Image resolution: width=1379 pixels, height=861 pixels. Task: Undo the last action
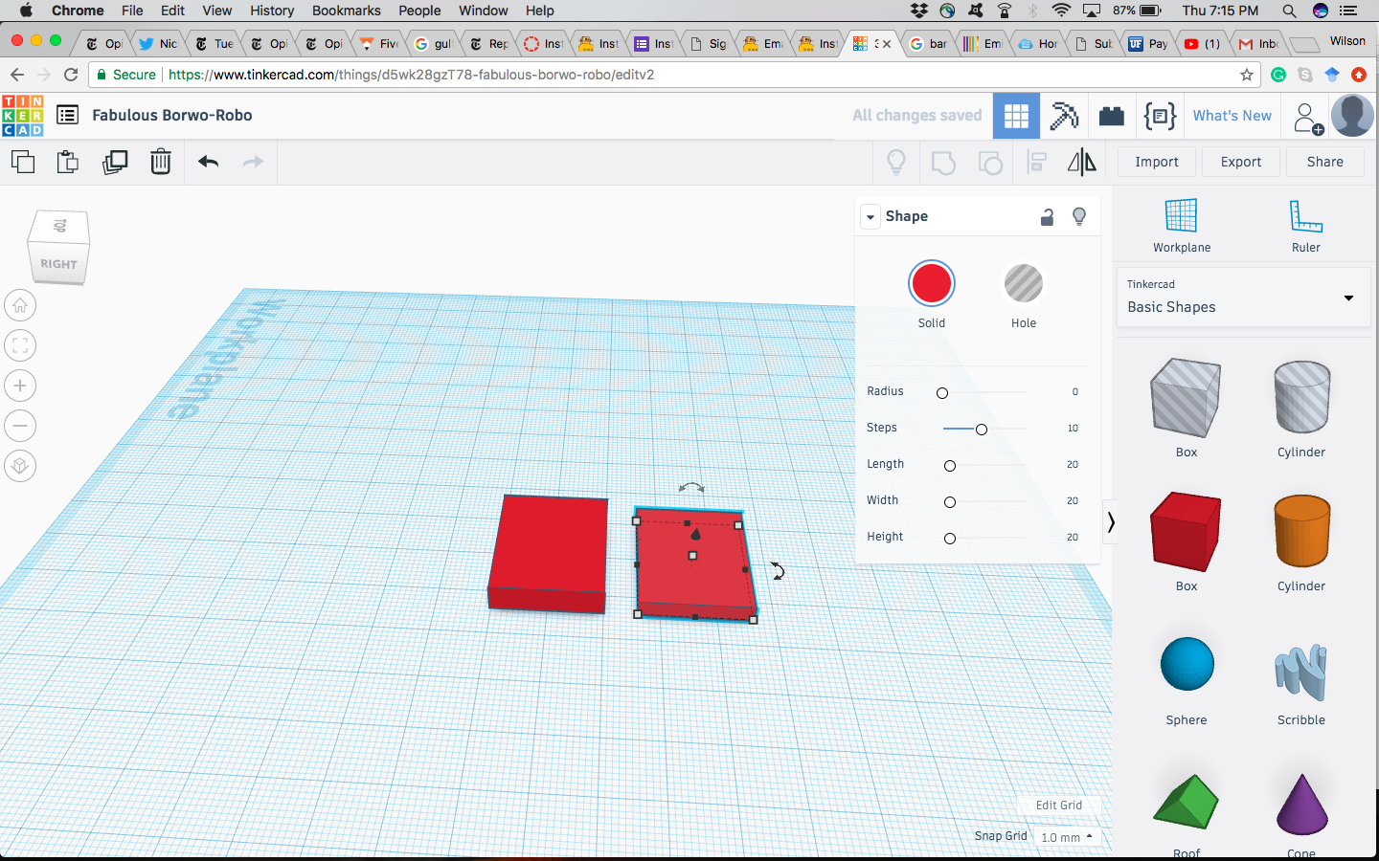(208, 162)
